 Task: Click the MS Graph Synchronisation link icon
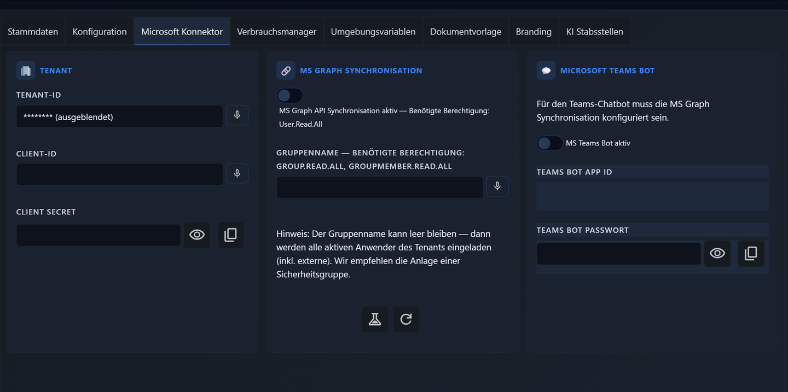pos(286,71)
